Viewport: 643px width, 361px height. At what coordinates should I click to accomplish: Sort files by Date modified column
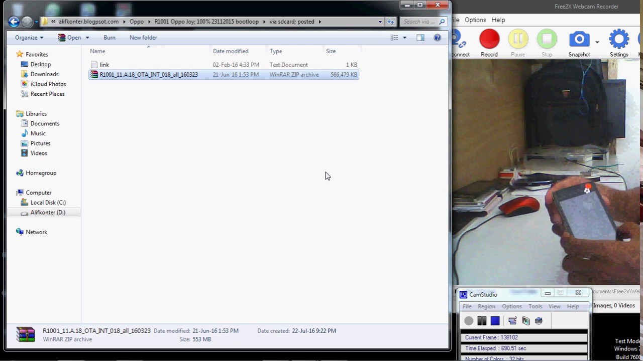[239, 51]
